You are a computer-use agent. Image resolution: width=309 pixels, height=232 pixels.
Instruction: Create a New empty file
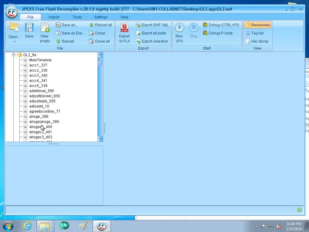coord(45,33)
